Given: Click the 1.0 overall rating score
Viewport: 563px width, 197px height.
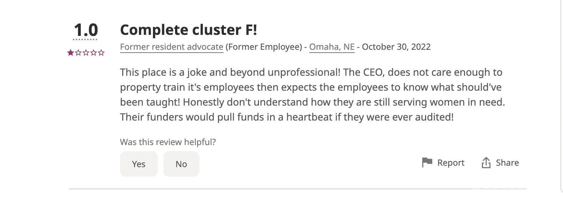Looking at the screenshot, I should [86, 30].
